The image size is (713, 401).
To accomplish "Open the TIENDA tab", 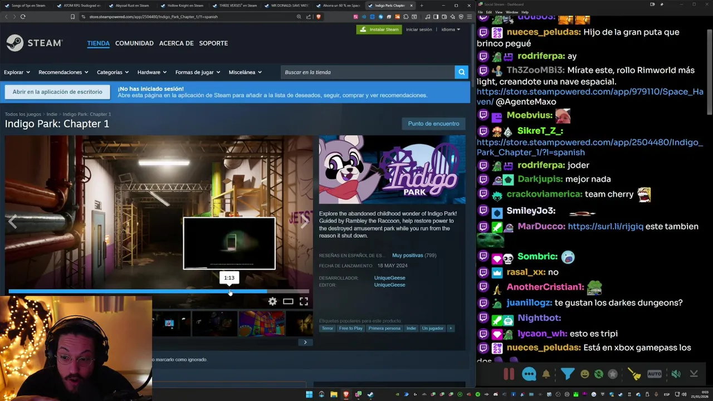I will 98,43.
